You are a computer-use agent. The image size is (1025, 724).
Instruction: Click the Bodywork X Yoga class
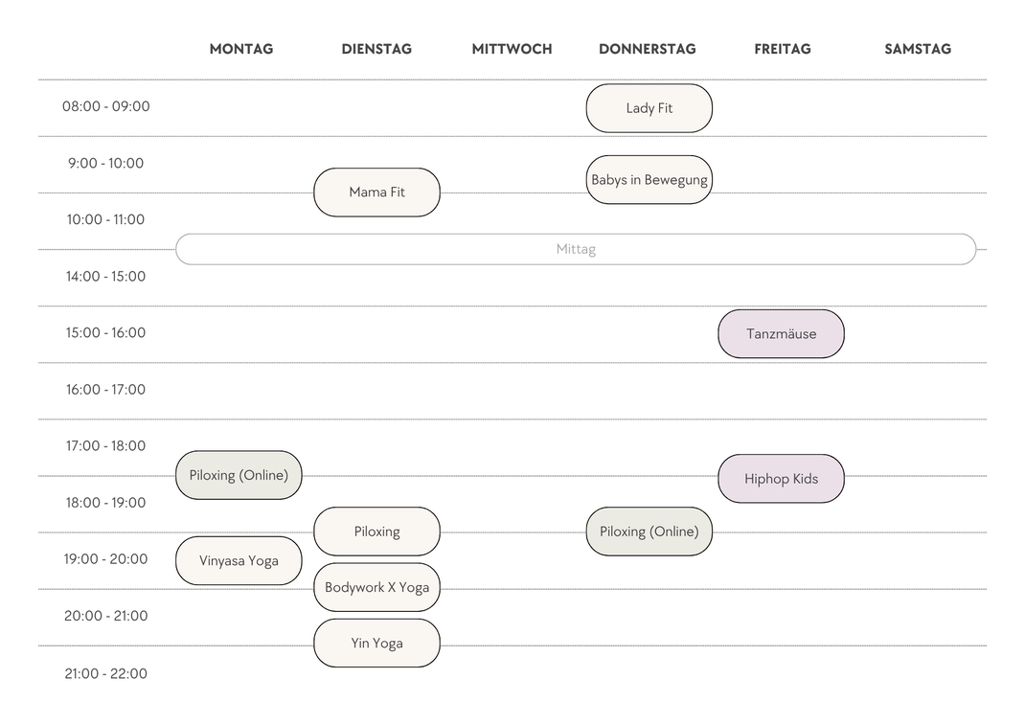(376, 587)
